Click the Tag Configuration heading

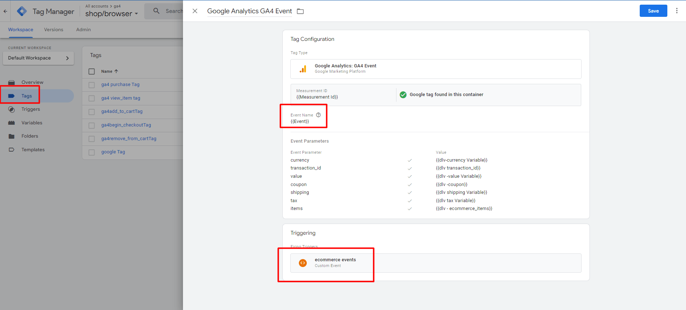coord(312,39)
